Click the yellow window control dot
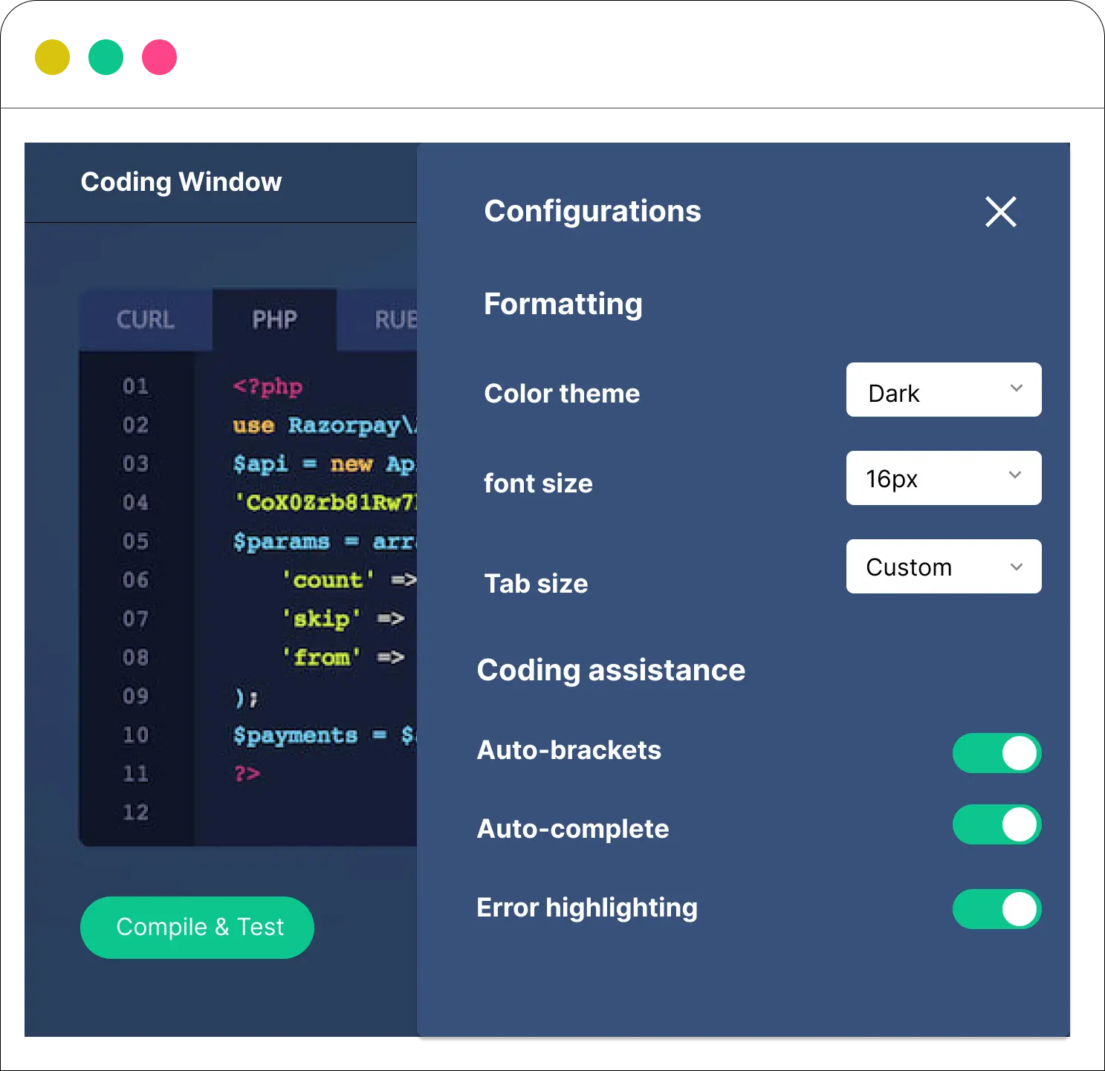Viewport: 1105px width, 1071px height. (51, 57)
